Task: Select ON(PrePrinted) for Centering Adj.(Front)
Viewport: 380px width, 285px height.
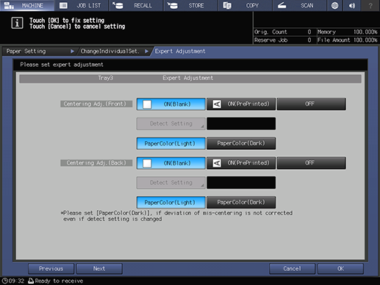Action: [x=241, y=104]
